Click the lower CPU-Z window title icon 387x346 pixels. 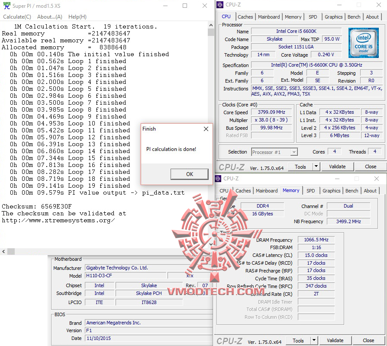click(218, 178)
